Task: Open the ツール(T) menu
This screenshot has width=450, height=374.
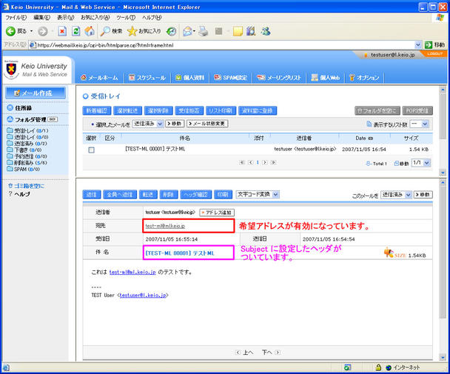Action: coord(125,16)
